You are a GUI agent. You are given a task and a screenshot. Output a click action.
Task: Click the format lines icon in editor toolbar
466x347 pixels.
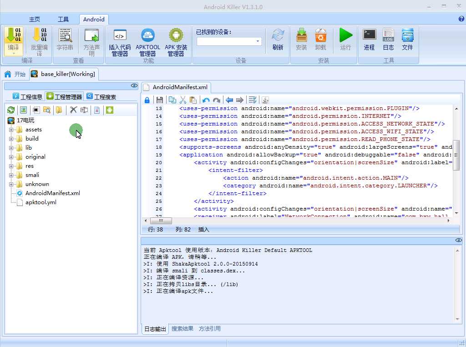coord(253,100)
